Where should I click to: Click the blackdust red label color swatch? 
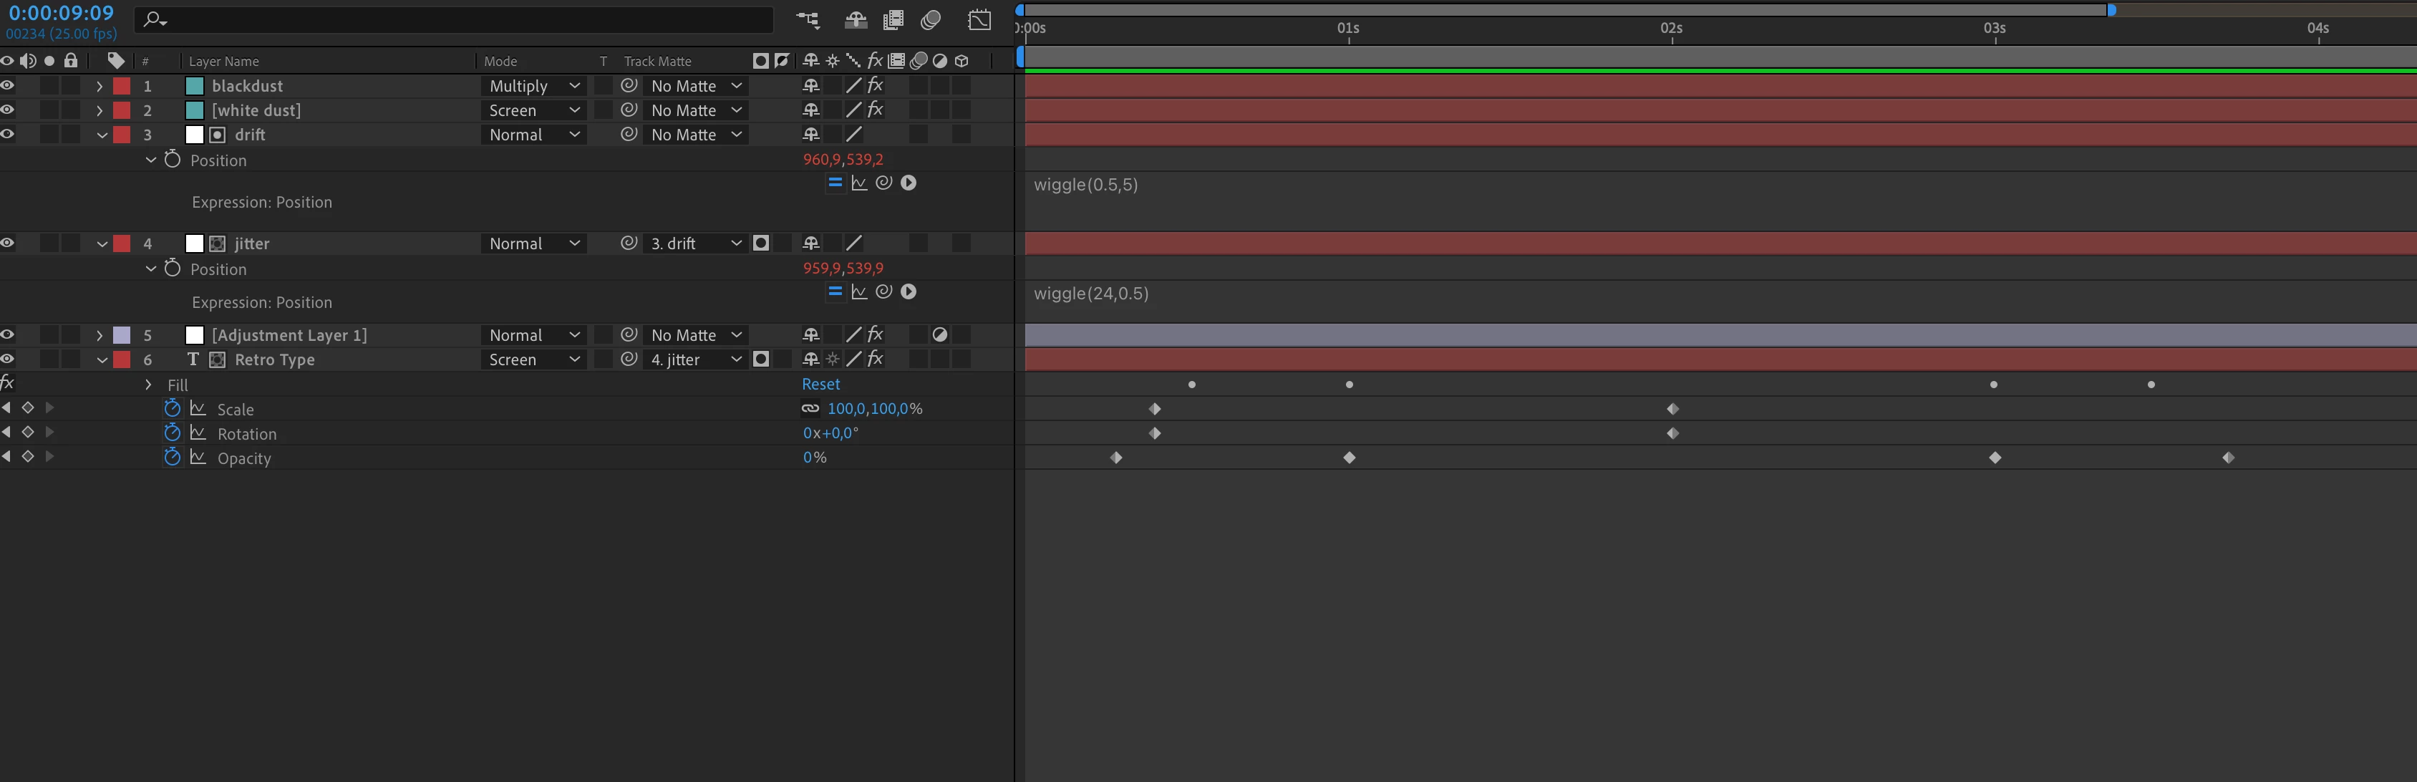pyautogui.click(x=122, y=85)
